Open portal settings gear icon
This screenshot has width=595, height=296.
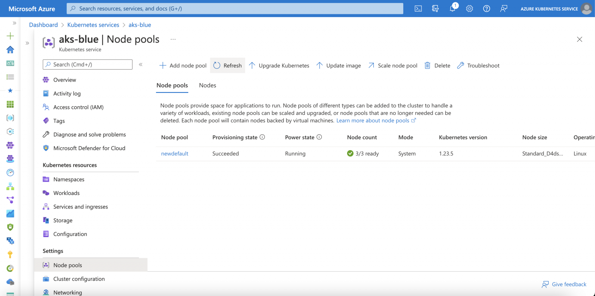(x=469, y=9)
